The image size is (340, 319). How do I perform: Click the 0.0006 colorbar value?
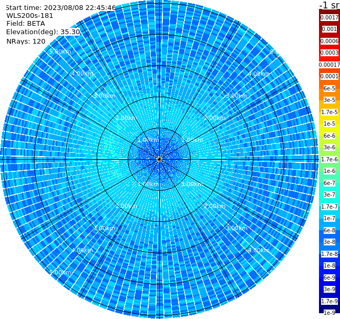329,41
